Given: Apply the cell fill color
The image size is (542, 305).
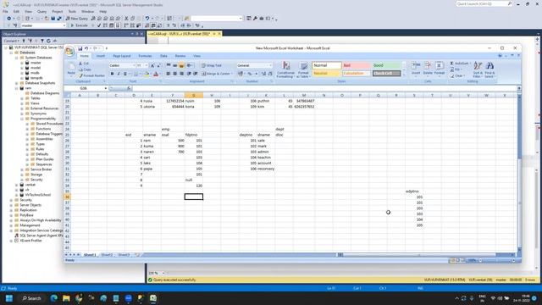Looking at the screenshot, I should pyautogui.click(x=147, y=74).
